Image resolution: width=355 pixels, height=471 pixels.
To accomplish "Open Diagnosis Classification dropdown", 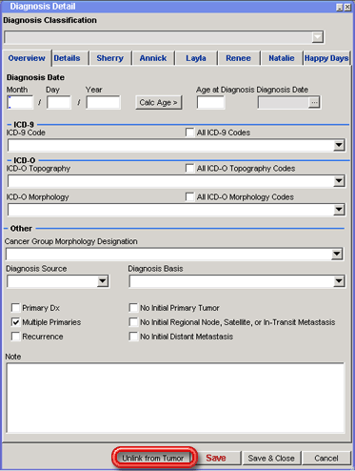I will (318, 37).
